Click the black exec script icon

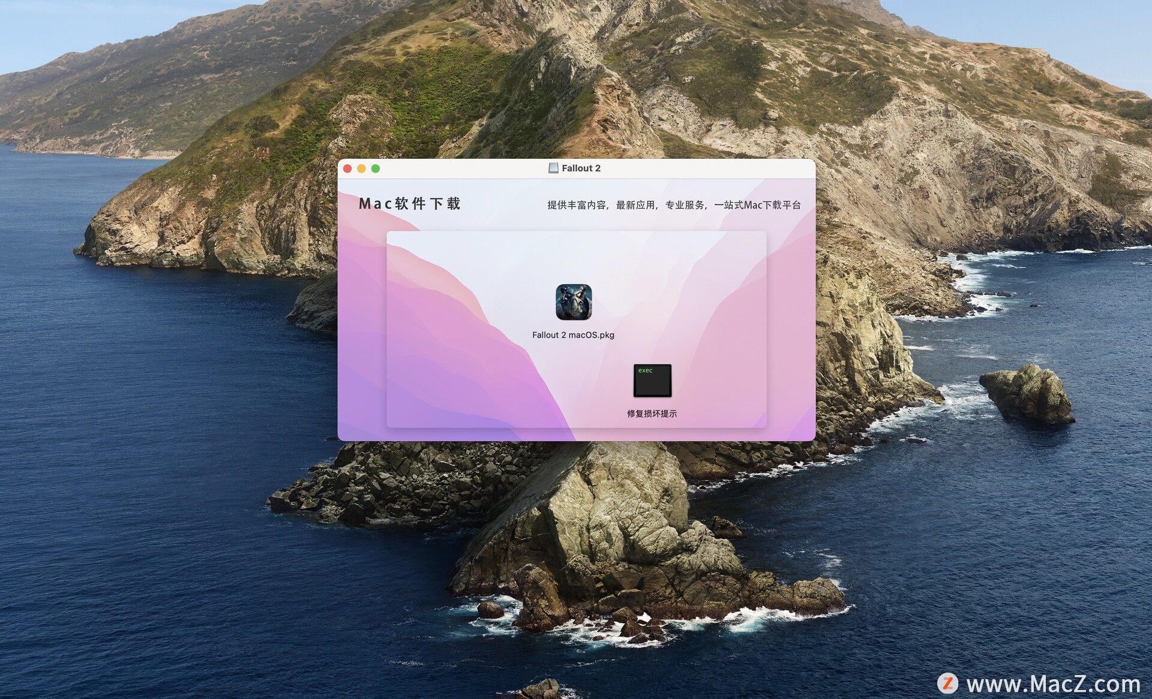tap(652, 380)
